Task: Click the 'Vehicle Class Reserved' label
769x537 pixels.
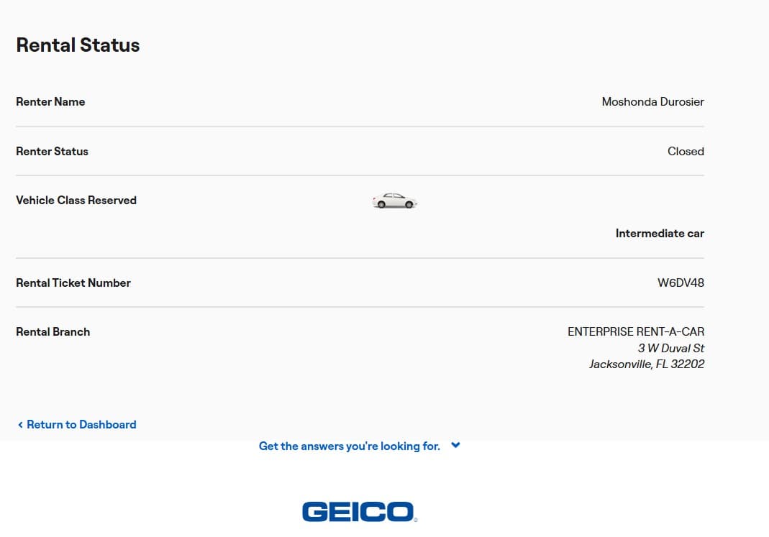Action: pos(76,201)
